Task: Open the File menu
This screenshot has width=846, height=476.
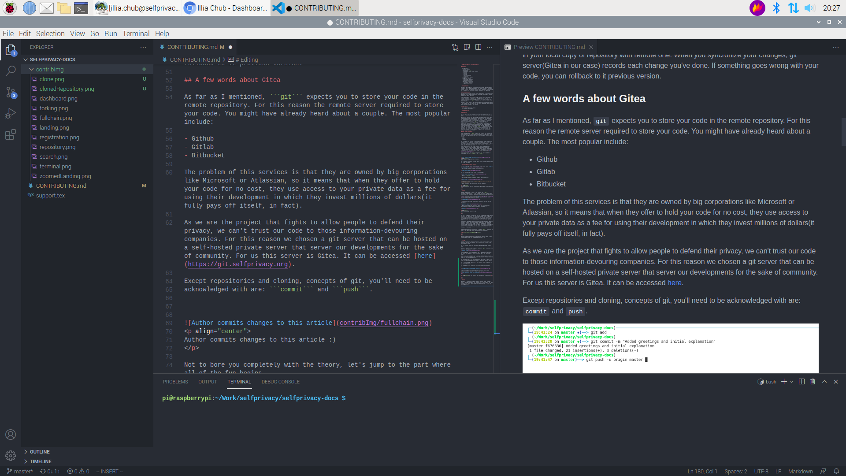Action: (8, 33)
